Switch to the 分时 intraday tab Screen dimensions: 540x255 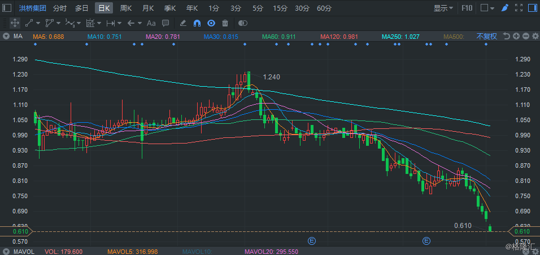60,8
